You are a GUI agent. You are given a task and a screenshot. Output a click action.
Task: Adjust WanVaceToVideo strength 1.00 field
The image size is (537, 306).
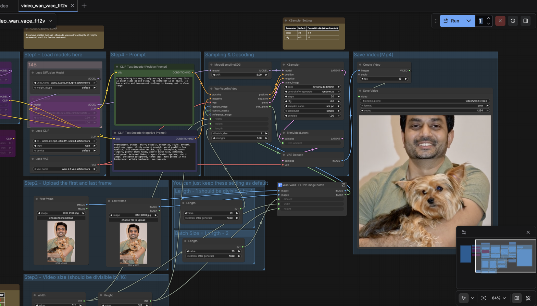click(240, 138)
